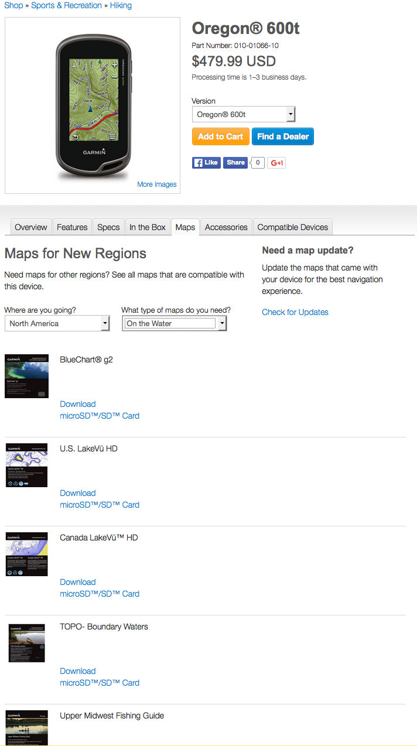
Task: Click the Need a map update? heading
Action: click(307, 250)
